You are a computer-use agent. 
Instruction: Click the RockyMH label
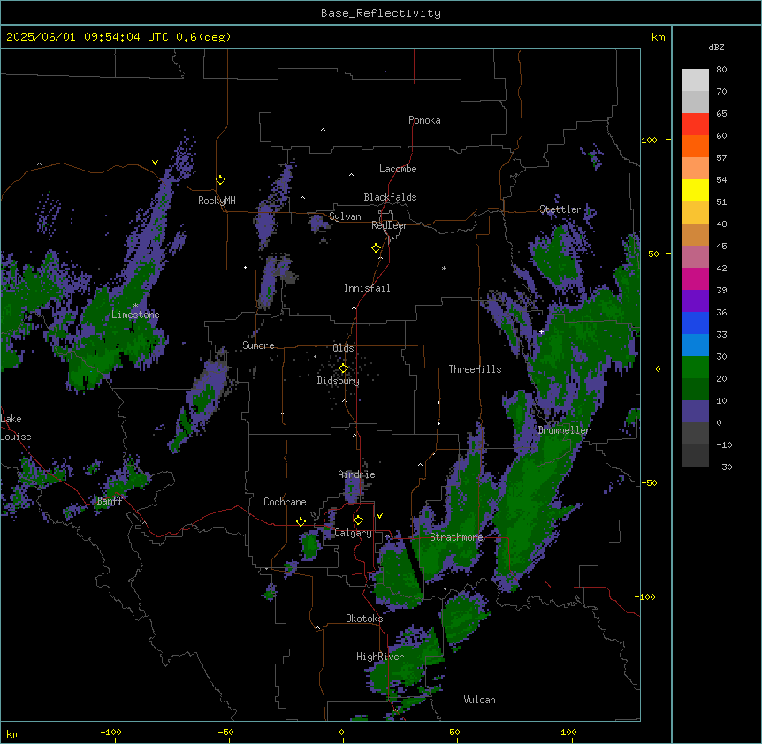217,201
